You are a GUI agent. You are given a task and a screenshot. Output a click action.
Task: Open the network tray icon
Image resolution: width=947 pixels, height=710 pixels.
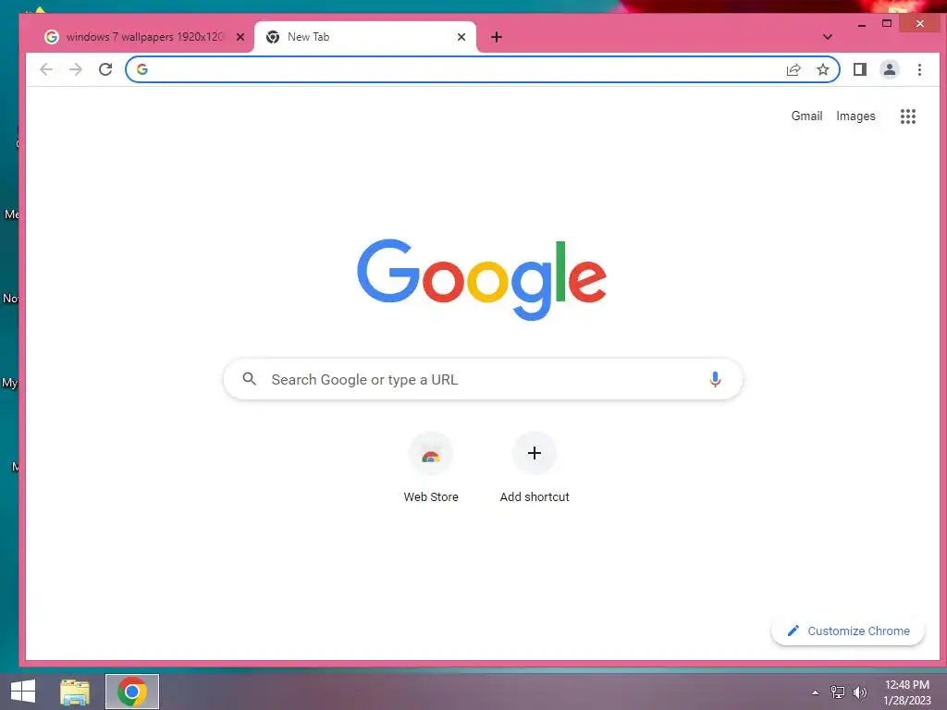coord(838,692)
